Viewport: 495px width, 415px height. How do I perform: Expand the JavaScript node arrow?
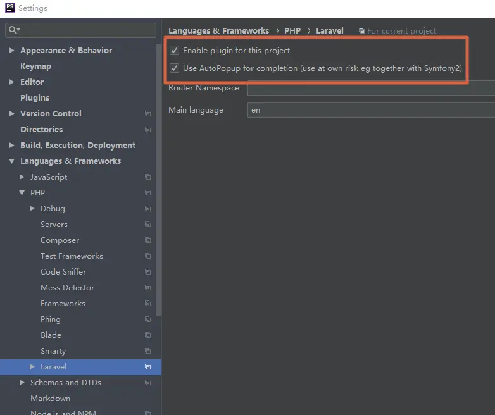point(22,177)
